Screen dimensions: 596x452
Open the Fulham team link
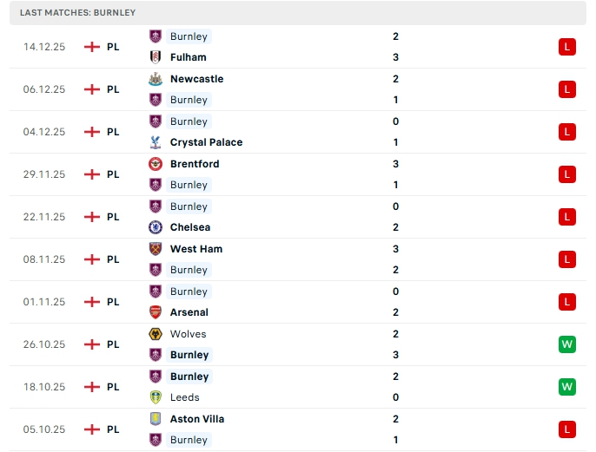point(188,57)
